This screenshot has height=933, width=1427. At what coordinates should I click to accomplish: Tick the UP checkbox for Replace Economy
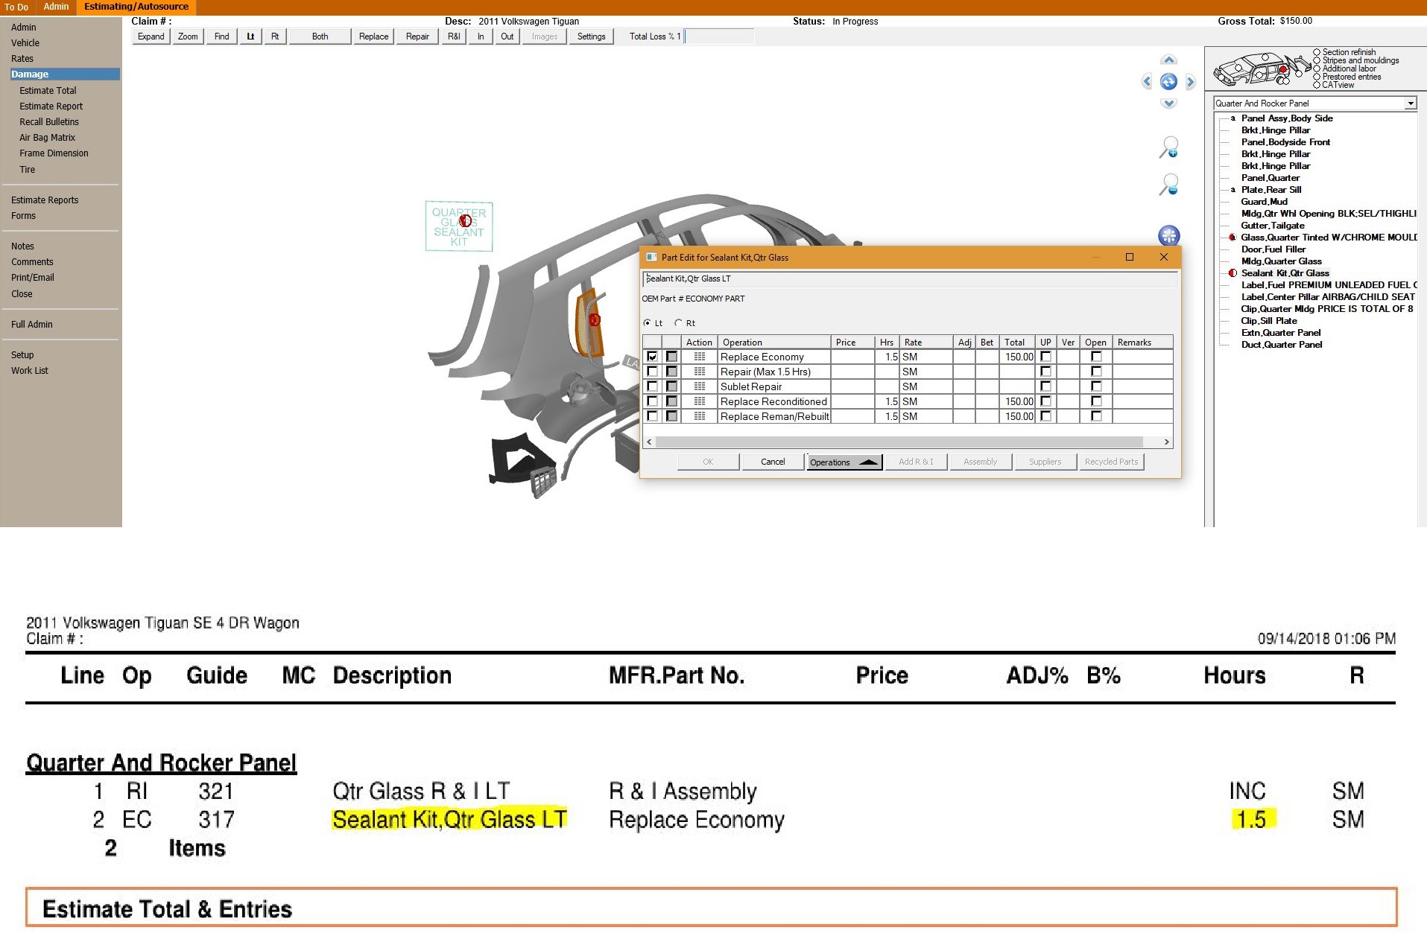pos(1045,357)
